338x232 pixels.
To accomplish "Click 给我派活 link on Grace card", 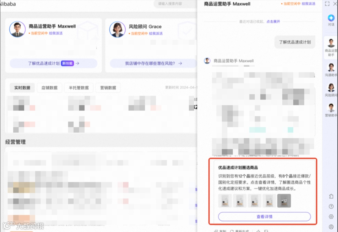I will [x=156, y=34].
